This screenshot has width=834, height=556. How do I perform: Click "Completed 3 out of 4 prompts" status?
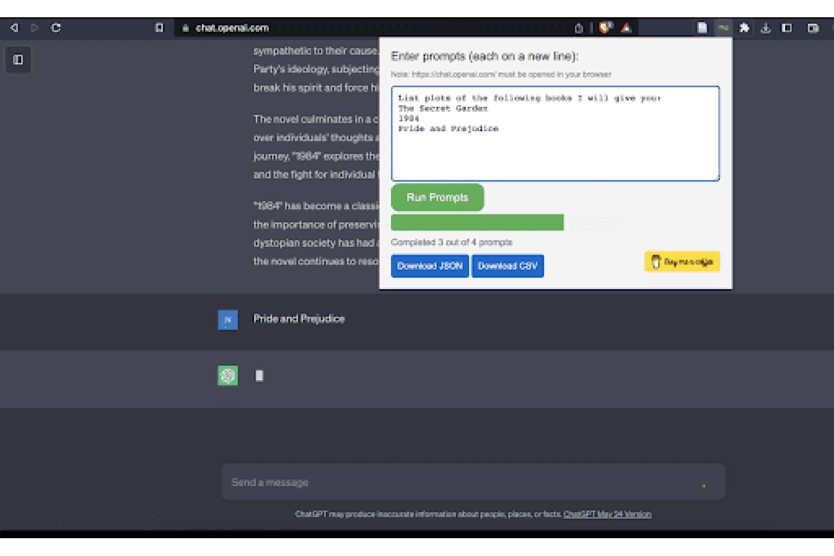pyautogui.click(x=451, y=242)
